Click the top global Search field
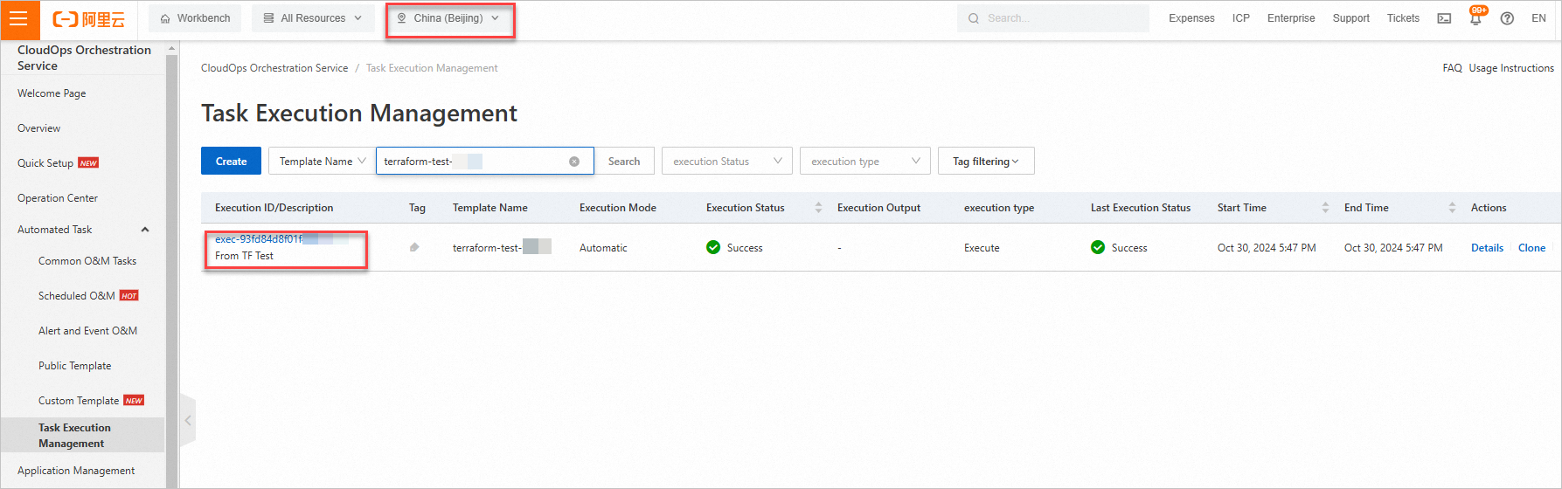Image resolution: width=1562 pixels, height=489 pixels. tap(1058, 18)
